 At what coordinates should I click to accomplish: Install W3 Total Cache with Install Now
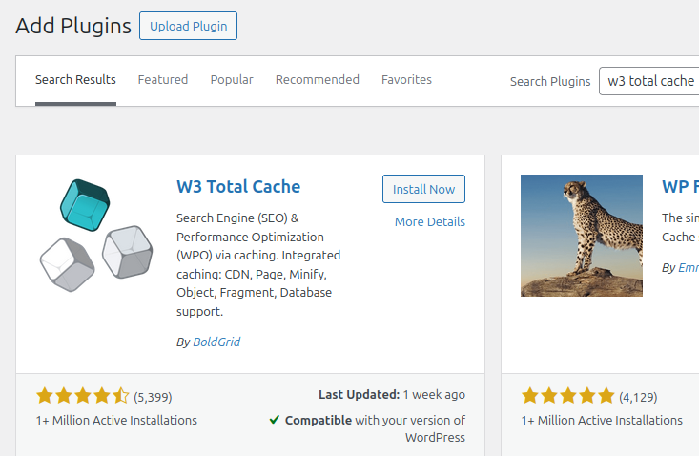tap(423, 189)
